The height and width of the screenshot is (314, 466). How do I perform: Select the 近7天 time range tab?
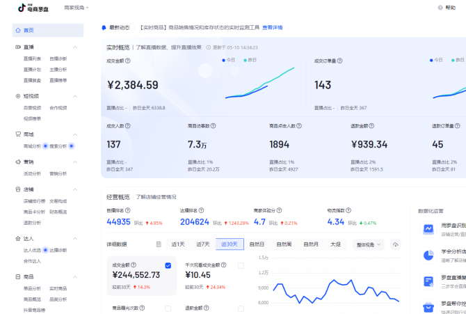click(x=203, y=244)
